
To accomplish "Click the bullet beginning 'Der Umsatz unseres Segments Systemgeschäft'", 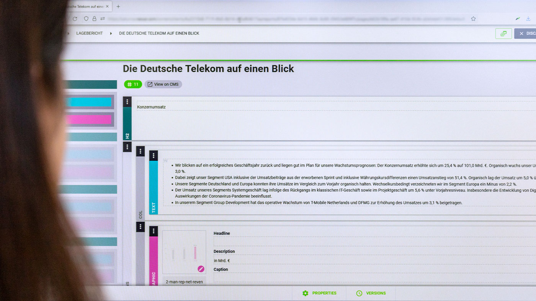I will [x=355, y=193].
